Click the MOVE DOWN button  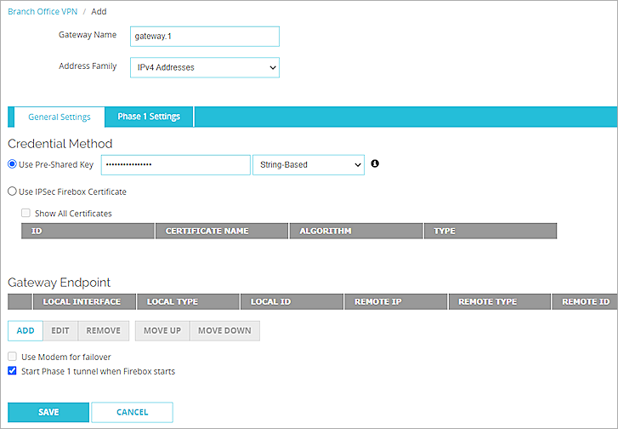coord(224,330)
